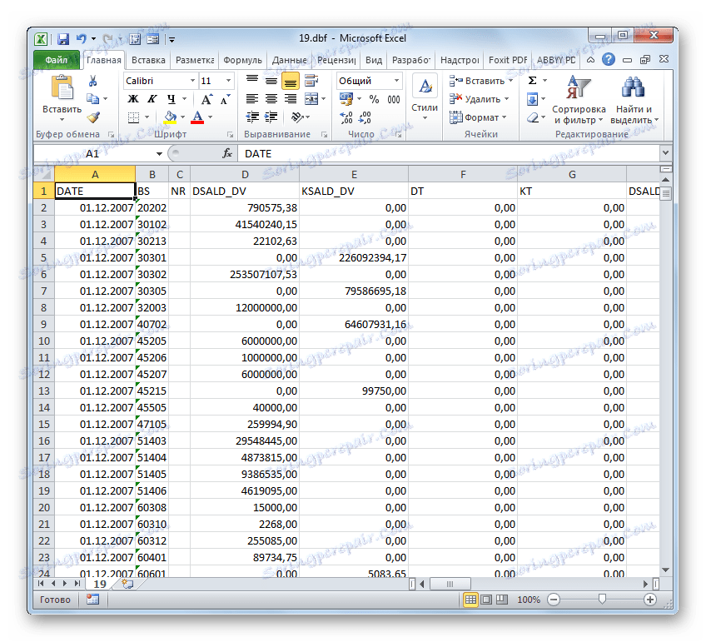Click the Insert Function (fx) icon

[228, 153]
